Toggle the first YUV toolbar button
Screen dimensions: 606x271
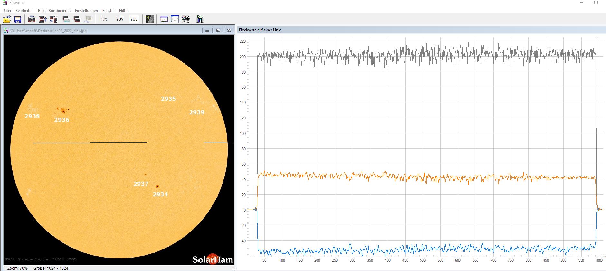pyautogui.click(x=120, y=19)
